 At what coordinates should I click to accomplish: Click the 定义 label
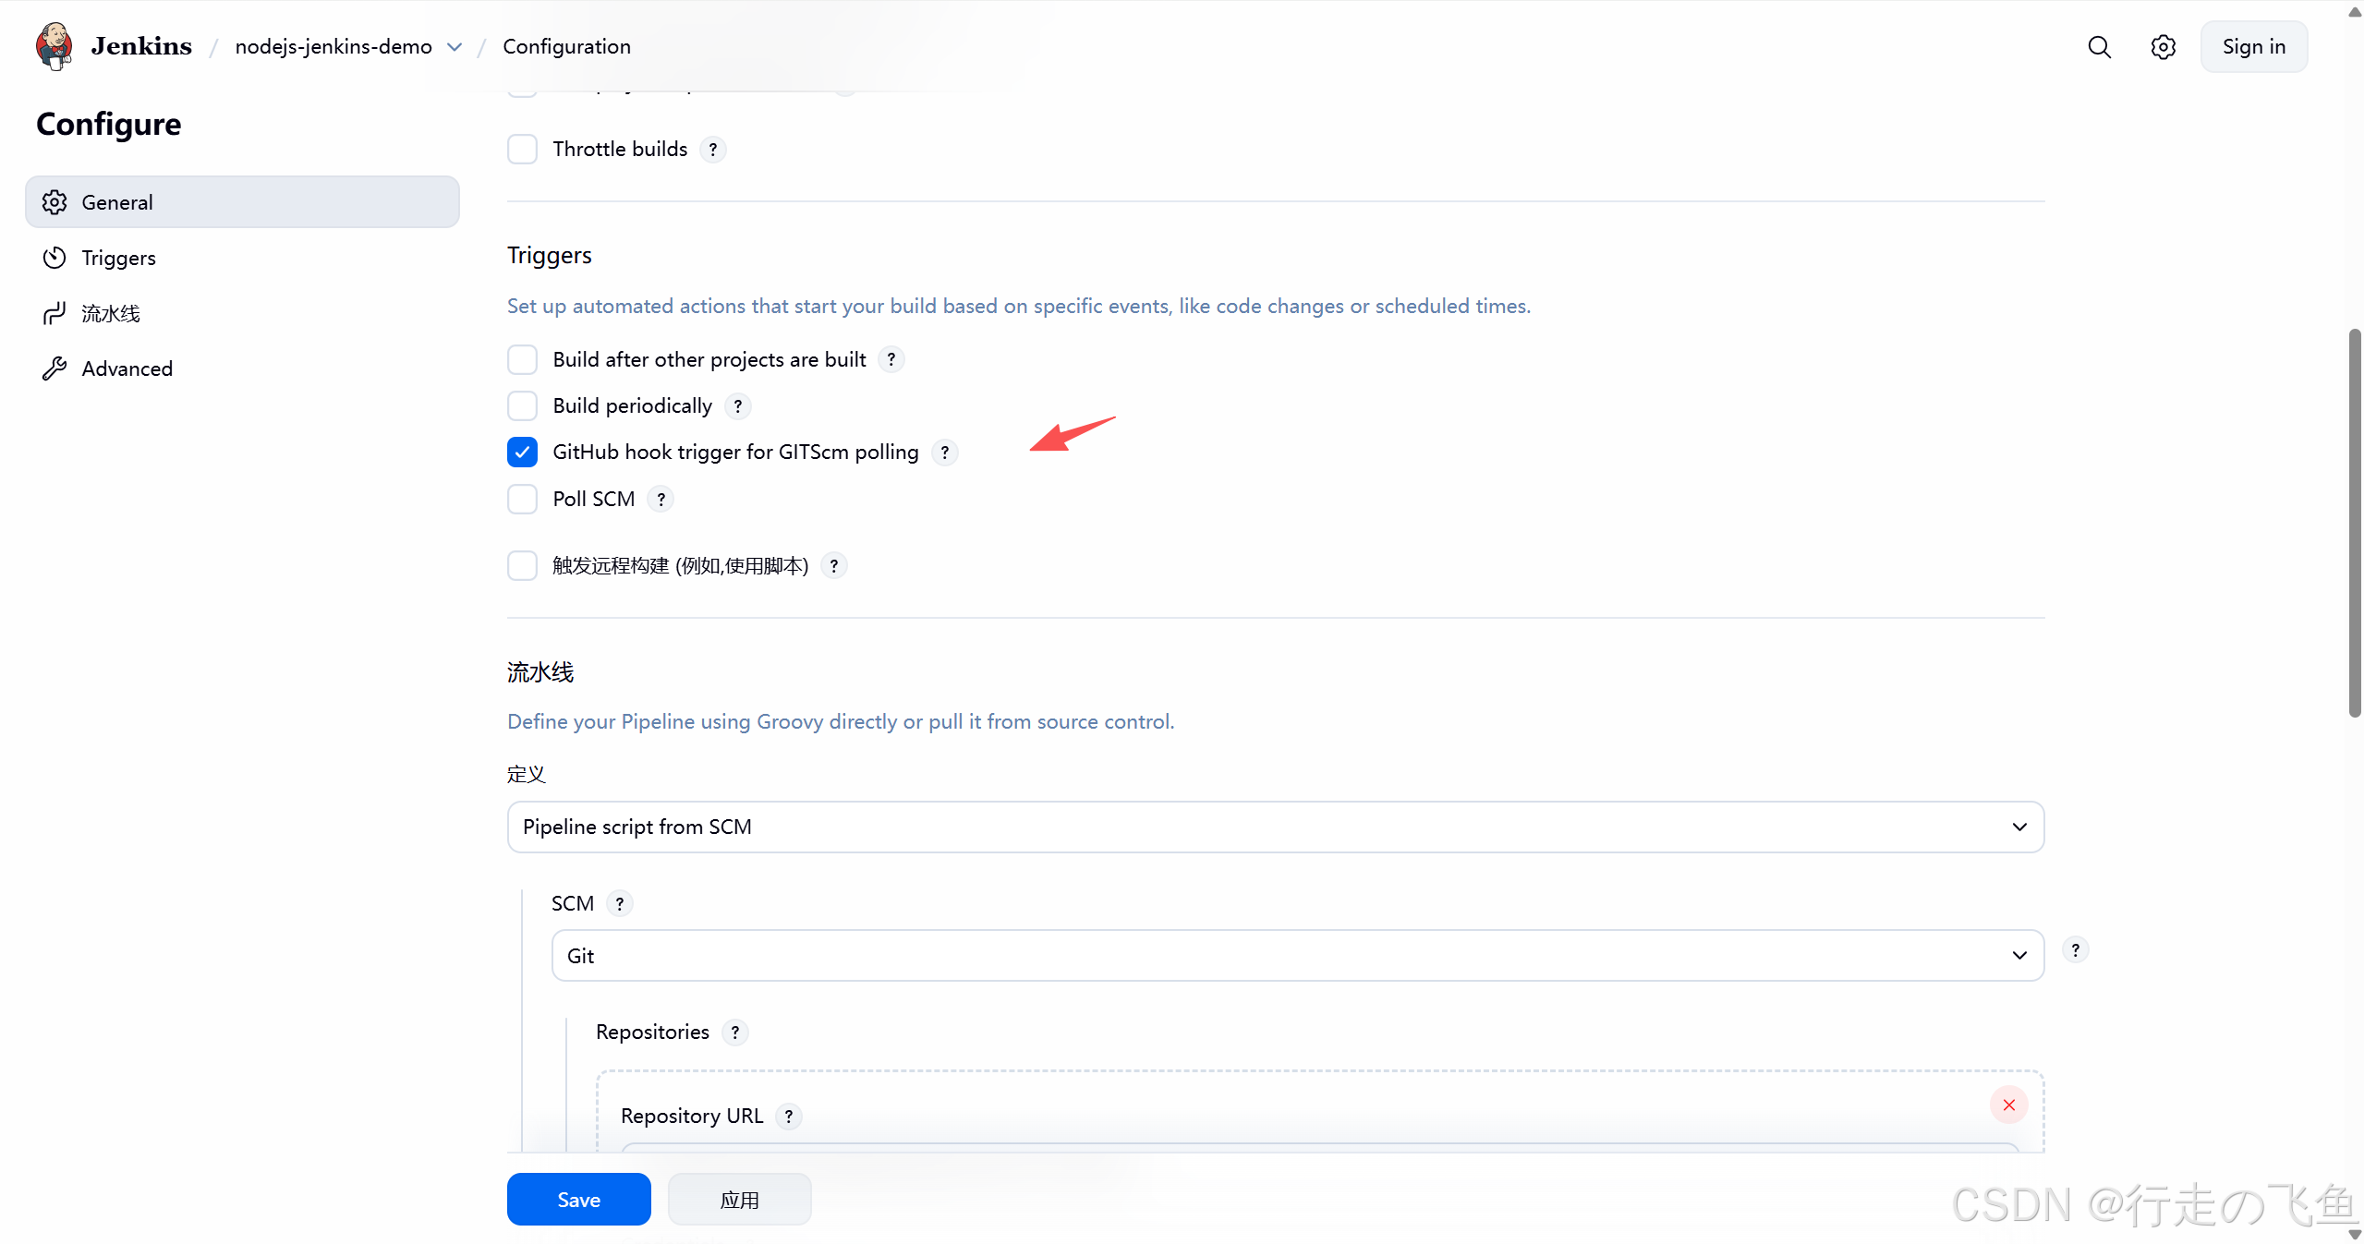(527, 774)
